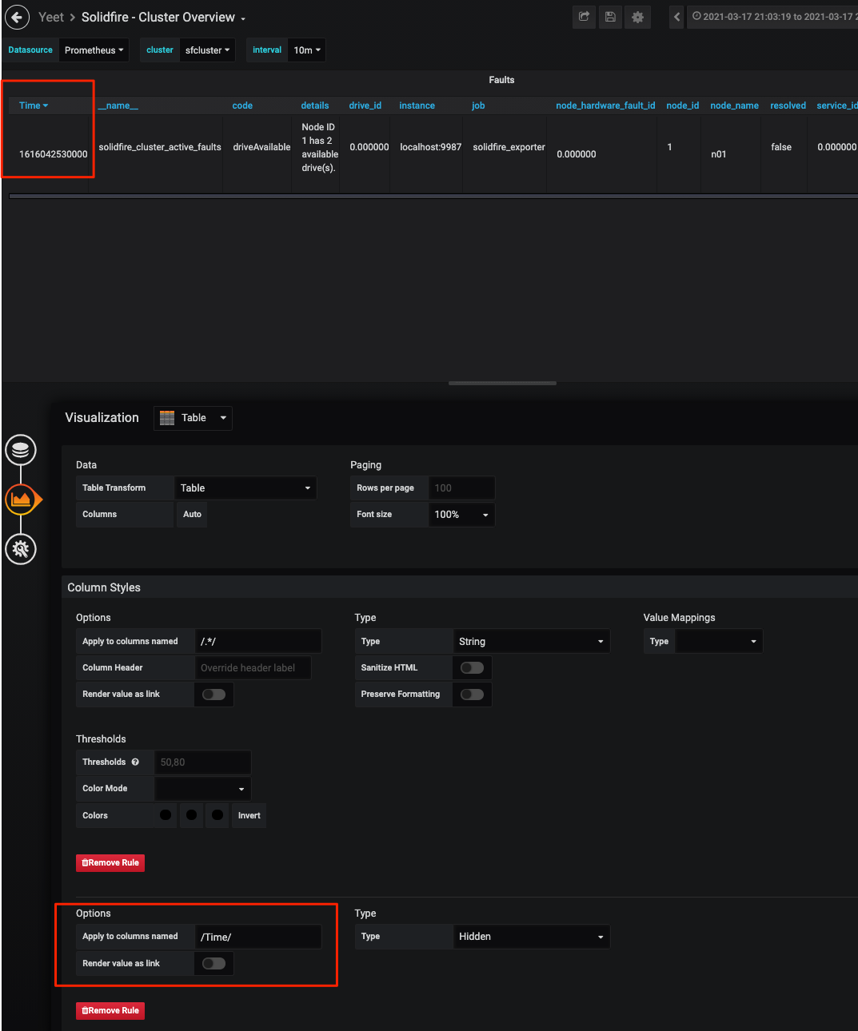Click the Auto columns button

click(x=192, y=514)
